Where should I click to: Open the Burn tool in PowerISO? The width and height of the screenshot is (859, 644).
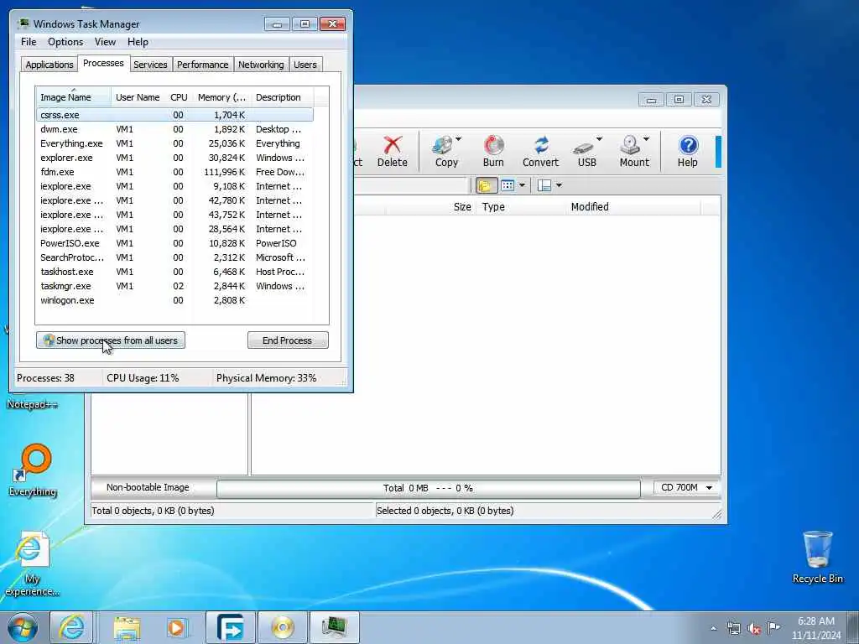(x=493, y=151)
